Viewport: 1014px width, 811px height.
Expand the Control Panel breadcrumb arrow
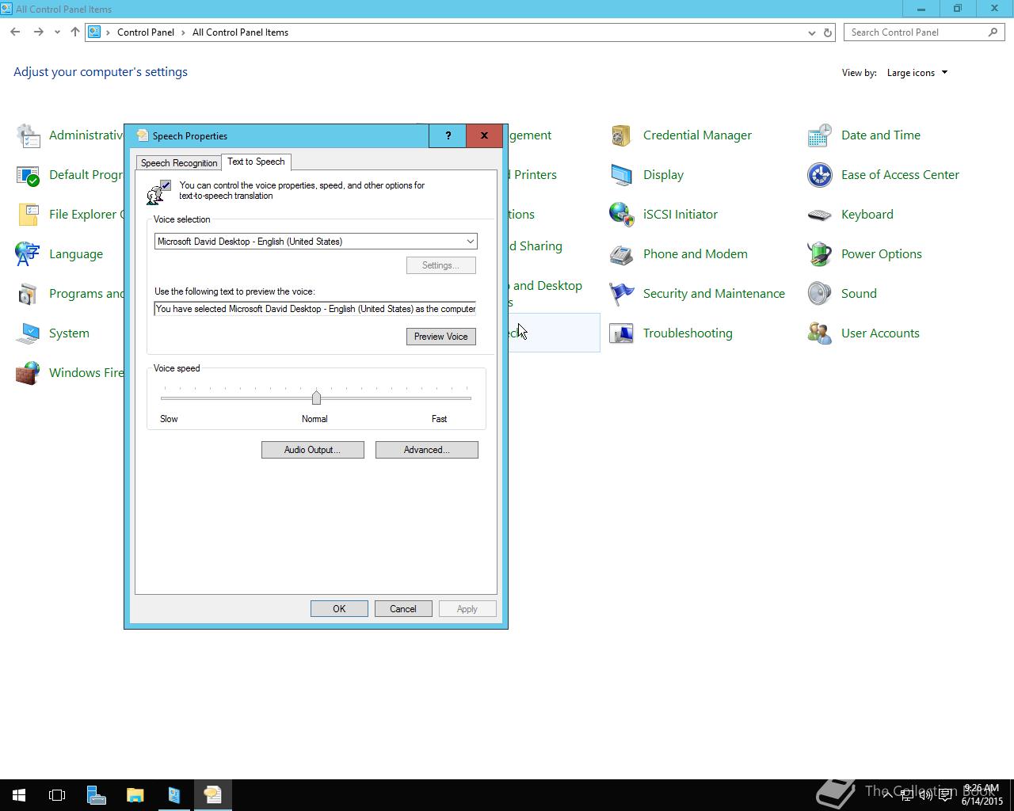click(185, 32)
